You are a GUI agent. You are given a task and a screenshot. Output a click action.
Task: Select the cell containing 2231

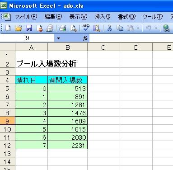(x=68, y=146)
